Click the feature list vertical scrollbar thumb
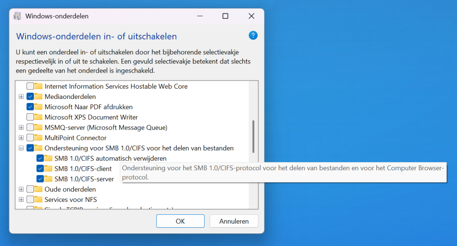Image resolution: width=457 pixels, height=246 pixels. click(253, 136)
